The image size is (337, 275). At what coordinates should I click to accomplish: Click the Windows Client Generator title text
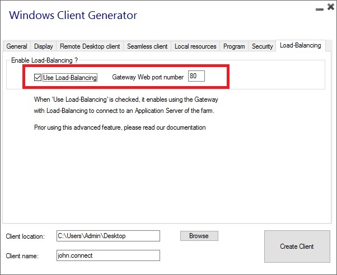coord(73,15)
